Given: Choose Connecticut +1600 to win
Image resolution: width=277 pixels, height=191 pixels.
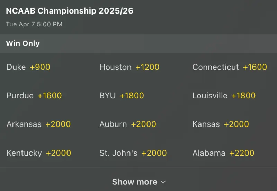Looking at the screenshot, I should (230, 67).
